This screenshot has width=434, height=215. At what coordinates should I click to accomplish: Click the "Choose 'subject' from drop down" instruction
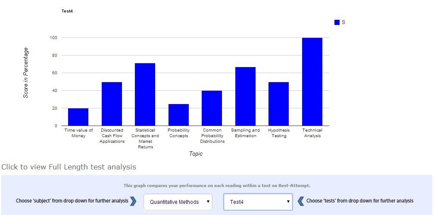72,201
